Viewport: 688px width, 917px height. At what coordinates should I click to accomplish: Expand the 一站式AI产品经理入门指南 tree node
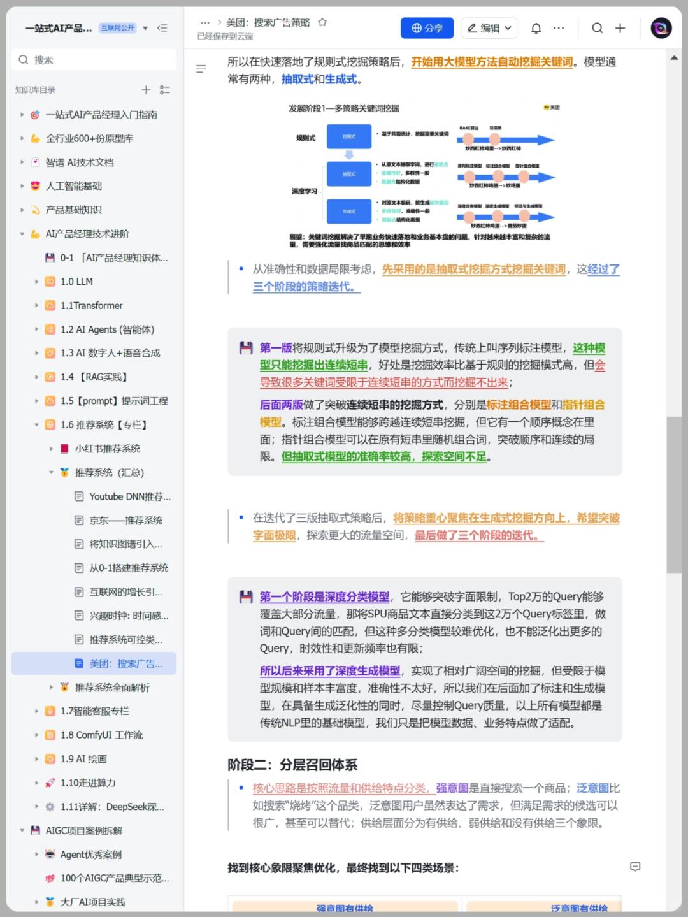22,115
